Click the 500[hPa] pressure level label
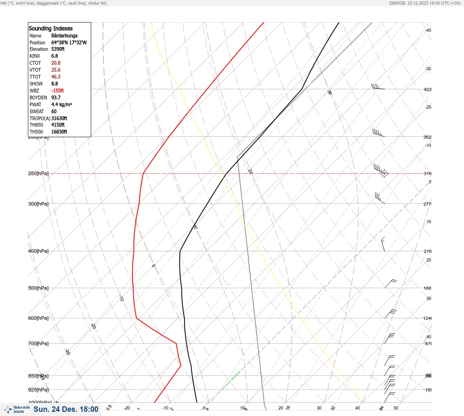The height and width of the screenshot is (416, 464). coord(38,288)
